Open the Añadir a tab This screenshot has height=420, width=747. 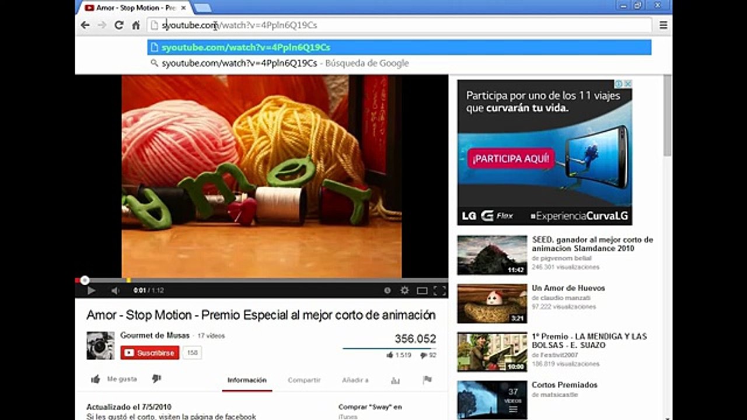(x=355, y=380)
